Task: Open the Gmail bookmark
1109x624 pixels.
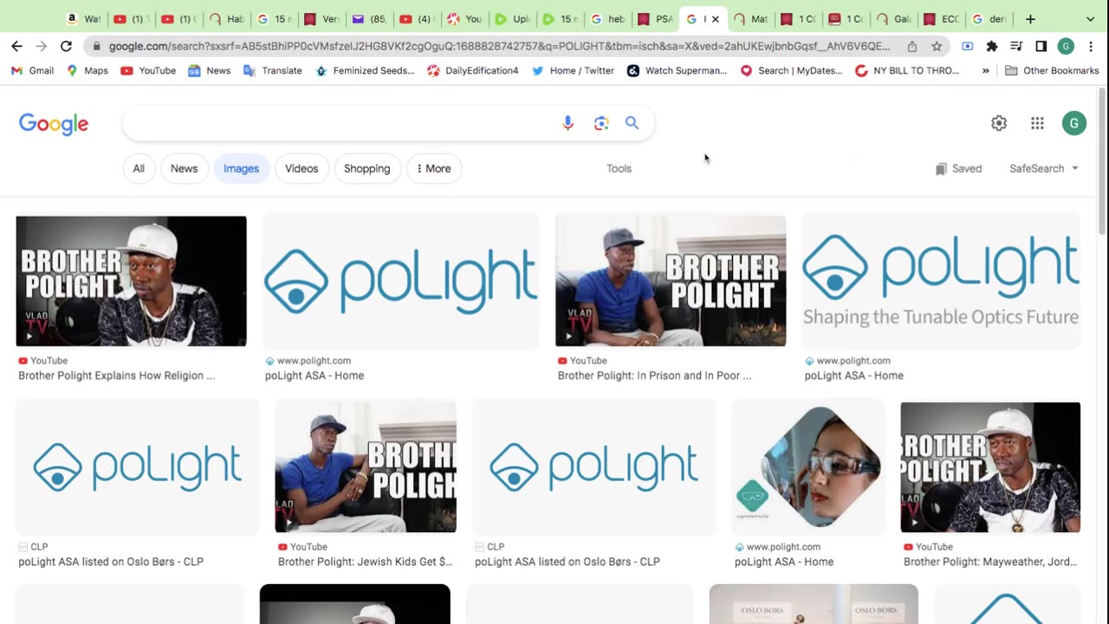Action: click(32, 70)
